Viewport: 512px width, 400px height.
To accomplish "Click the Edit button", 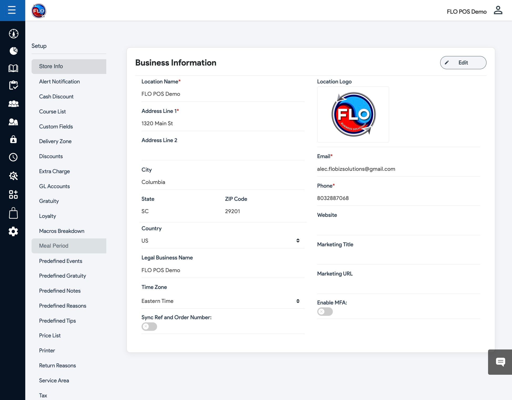I will point(463,63).
